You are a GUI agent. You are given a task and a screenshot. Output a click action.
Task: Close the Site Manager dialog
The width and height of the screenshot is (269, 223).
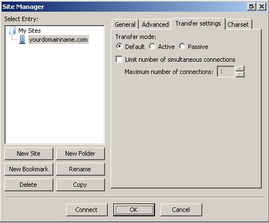click(x=262, y=7)
